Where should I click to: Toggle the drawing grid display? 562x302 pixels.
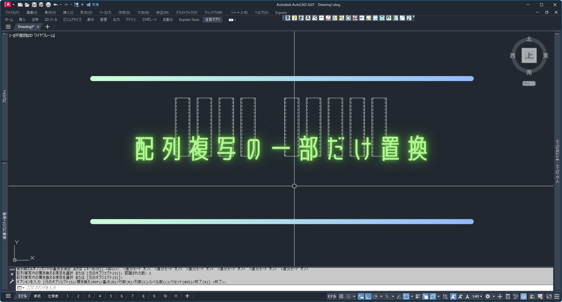(341, 296)
